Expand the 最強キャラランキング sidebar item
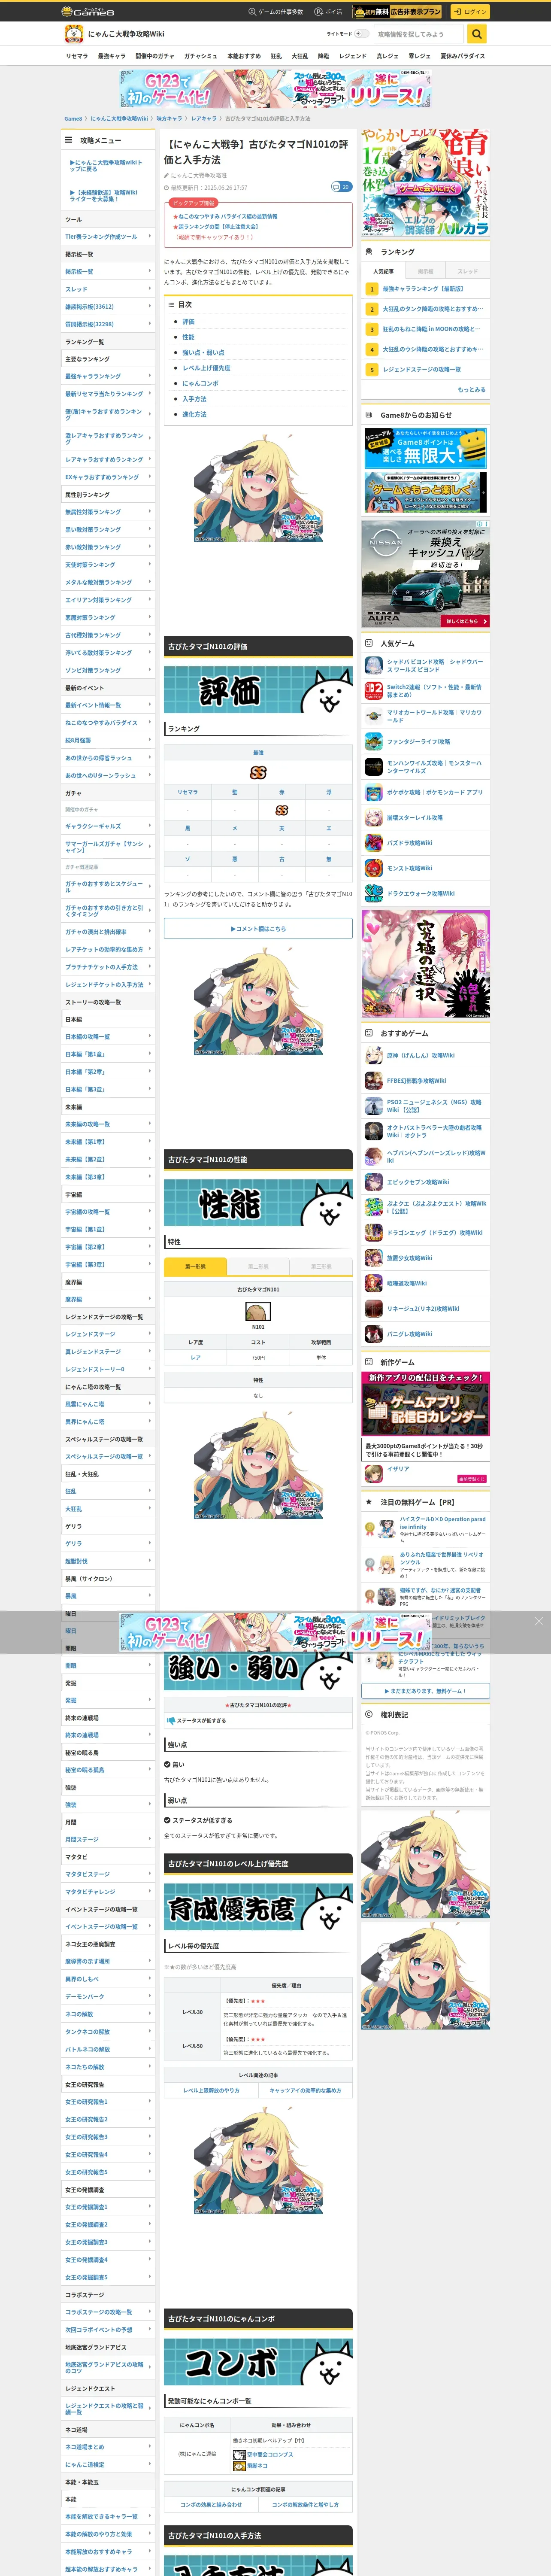The image size is (551, 2576). pos(108,376)
